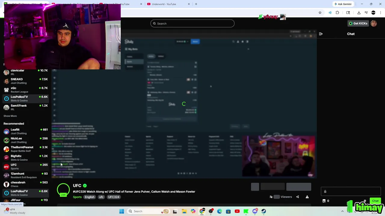The height and width of the screenshot is (216, 385).
Task: Select the ufc tag
Action: 101,197
